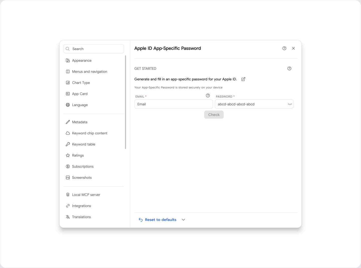Select Keyword chip content item
The width and height of the screenshot is (361, 268).
94,133
